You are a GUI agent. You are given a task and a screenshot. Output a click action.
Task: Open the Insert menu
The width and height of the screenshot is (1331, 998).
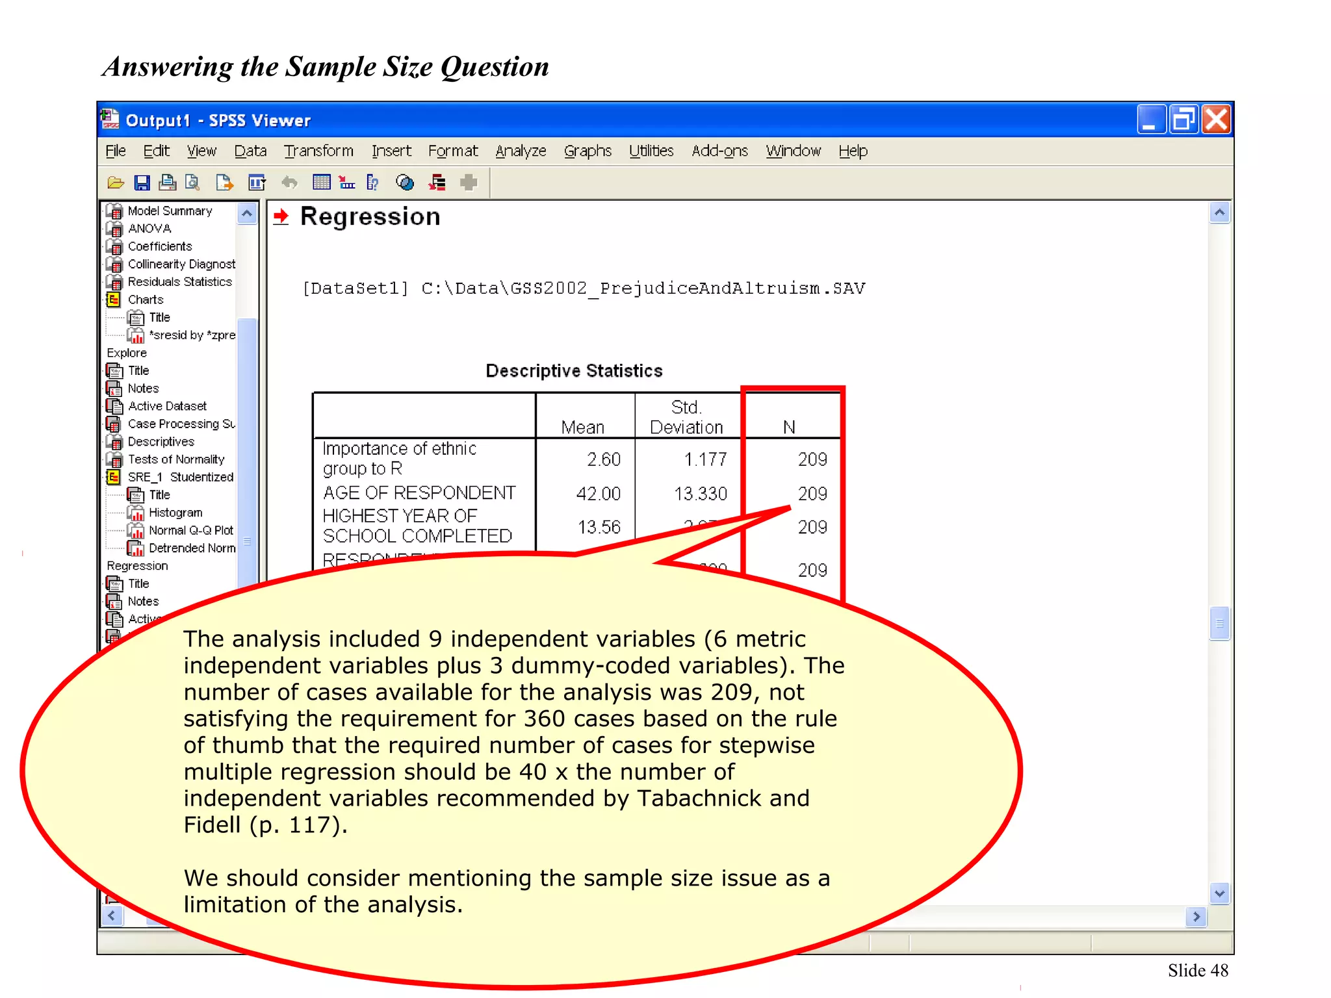(391, 151)
